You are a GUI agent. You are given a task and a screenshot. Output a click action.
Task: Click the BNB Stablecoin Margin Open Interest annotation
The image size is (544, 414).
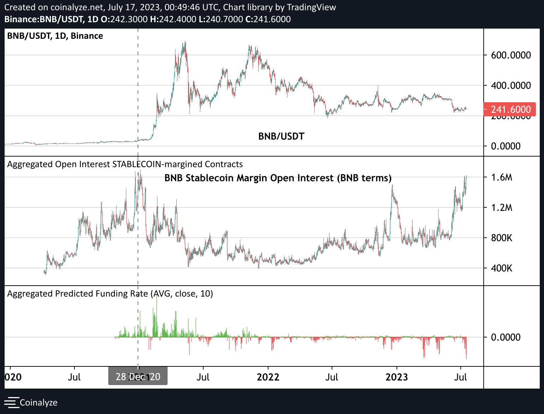[x=278, y=178]
